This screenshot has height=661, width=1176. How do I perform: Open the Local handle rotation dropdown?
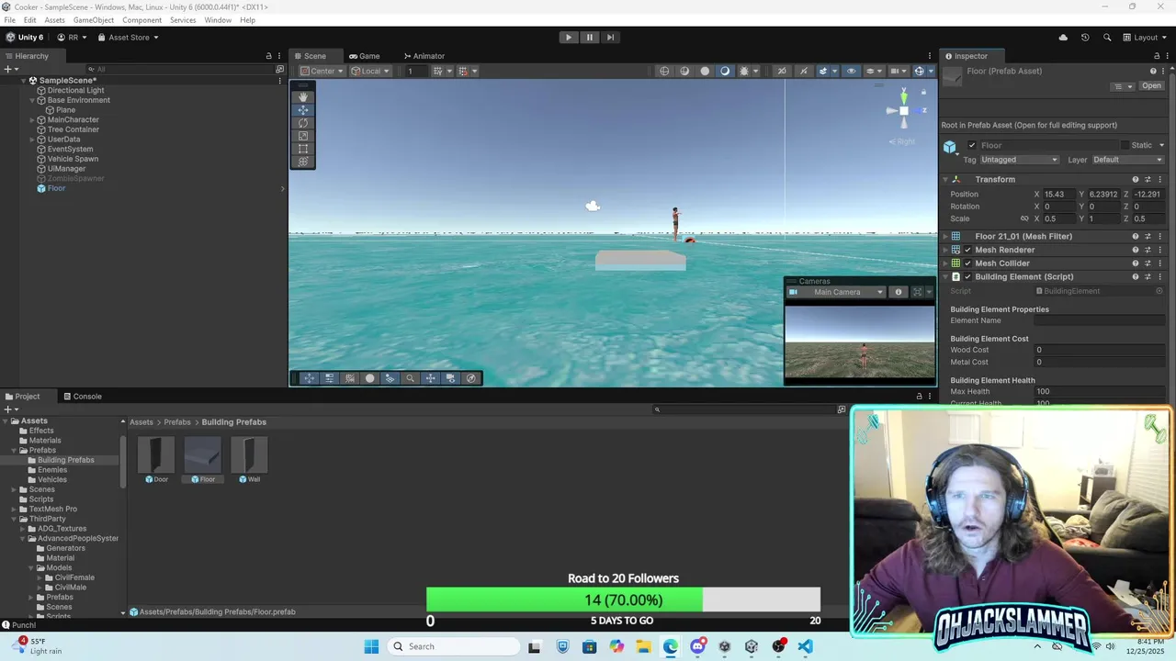click(370, 71)
